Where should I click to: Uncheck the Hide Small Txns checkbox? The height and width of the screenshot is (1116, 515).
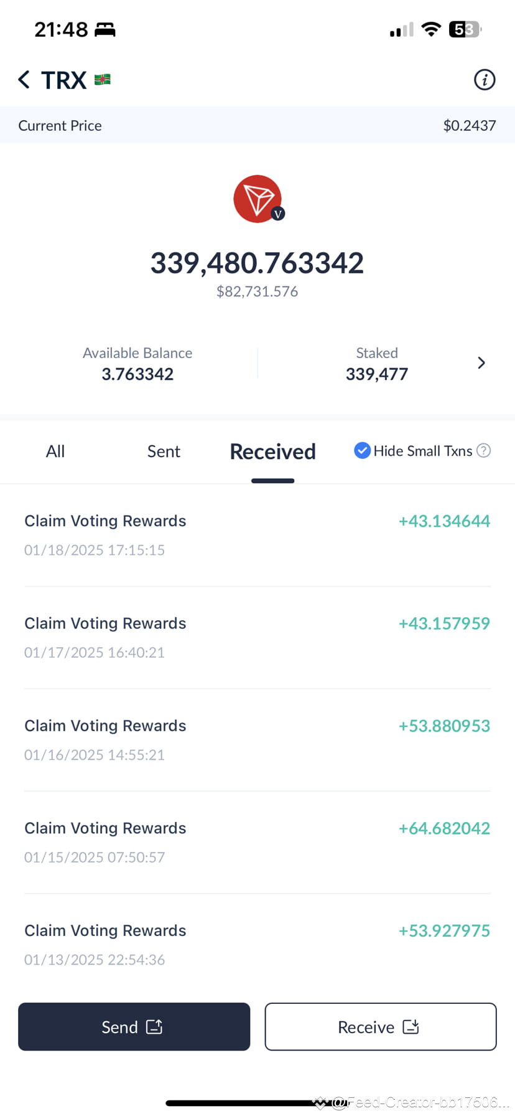[x=362, y=450]
